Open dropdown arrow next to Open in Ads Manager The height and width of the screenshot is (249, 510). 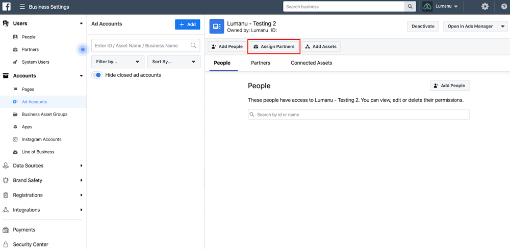click(502, 26)
